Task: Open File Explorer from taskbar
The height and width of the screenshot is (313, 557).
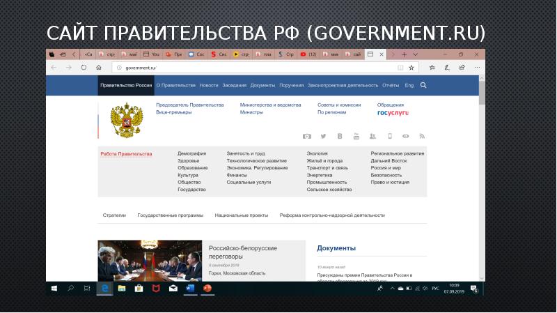Action: coord(122,289)
